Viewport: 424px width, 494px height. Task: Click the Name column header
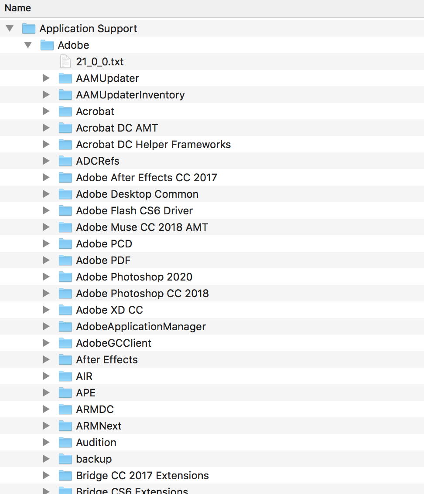point(18,7)
